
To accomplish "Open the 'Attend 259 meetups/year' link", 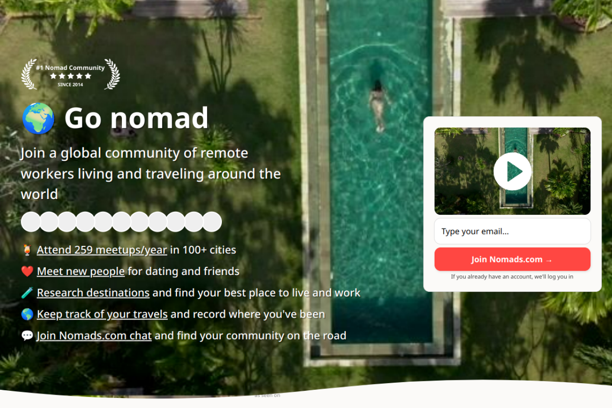I will point(102,250).
